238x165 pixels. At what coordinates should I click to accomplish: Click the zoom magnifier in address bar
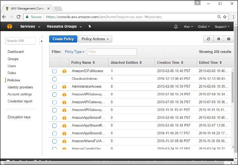click(219, 17)
